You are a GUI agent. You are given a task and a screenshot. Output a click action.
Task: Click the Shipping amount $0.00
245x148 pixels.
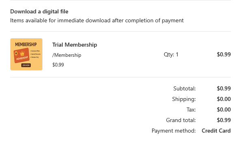224,99
